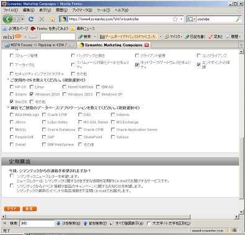
Task: Uncheck the MacOS checkbox
Action: [x=12, y=102]
